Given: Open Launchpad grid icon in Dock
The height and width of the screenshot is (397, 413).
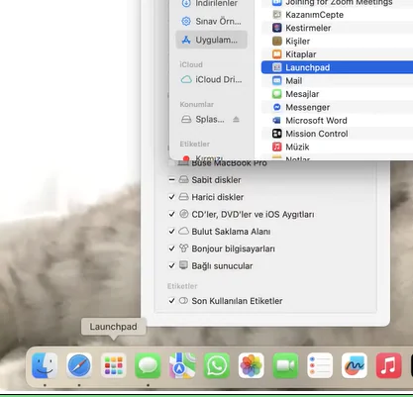Looking at the screenshot, I should [x=113, y=365].
